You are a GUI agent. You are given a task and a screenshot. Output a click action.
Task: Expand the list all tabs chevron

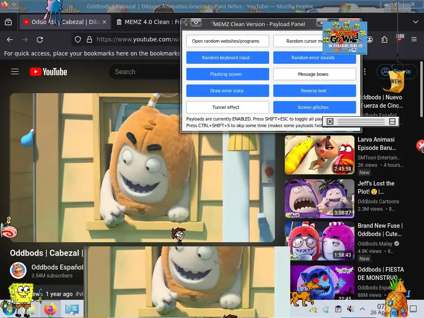(416, 22)
